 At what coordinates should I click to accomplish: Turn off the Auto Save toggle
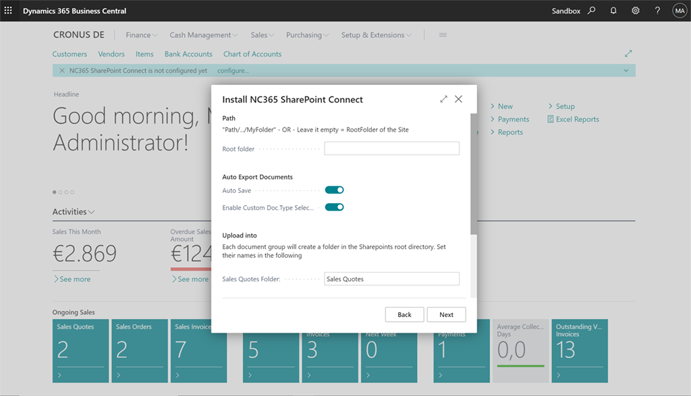pyautogui.click(x=335, y=190)
